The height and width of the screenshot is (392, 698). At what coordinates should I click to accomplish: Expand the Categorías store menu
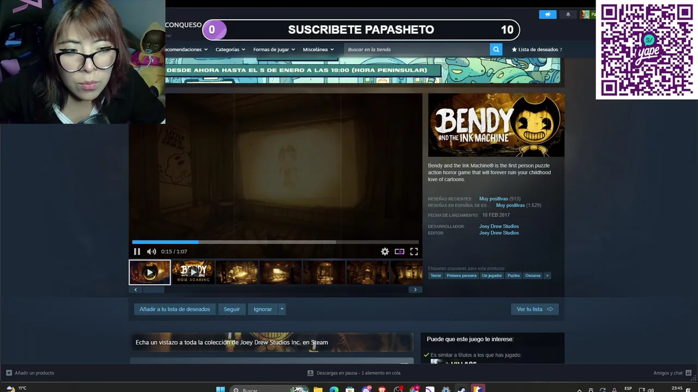[230, 50]
